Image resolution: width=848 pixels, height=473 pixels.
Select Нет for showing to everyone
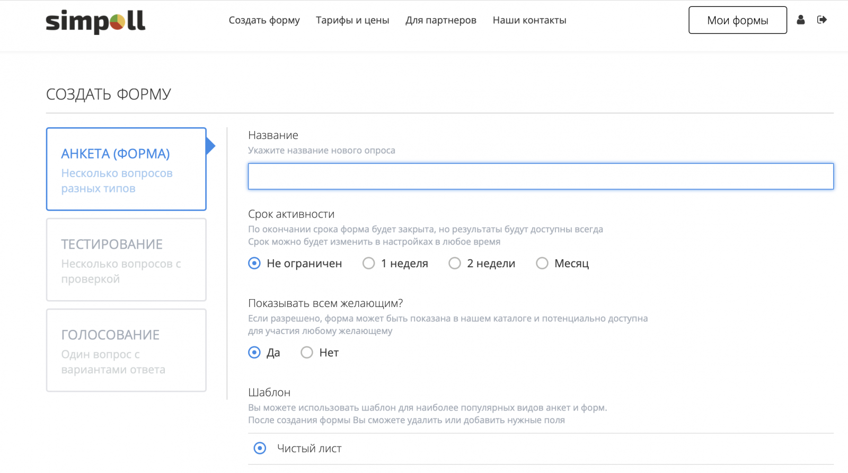pos(307,353)
